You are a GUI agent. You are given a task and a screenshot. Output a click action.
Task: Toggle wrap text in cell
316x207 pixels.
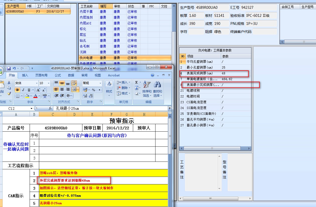coord(74,83)
